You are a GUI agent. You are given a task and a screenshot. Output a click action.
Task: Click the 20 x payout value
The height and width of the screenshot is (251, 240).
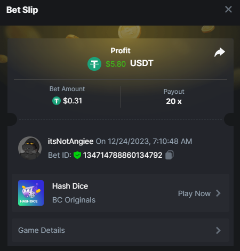pyautogui.click(x=174, y=101)
